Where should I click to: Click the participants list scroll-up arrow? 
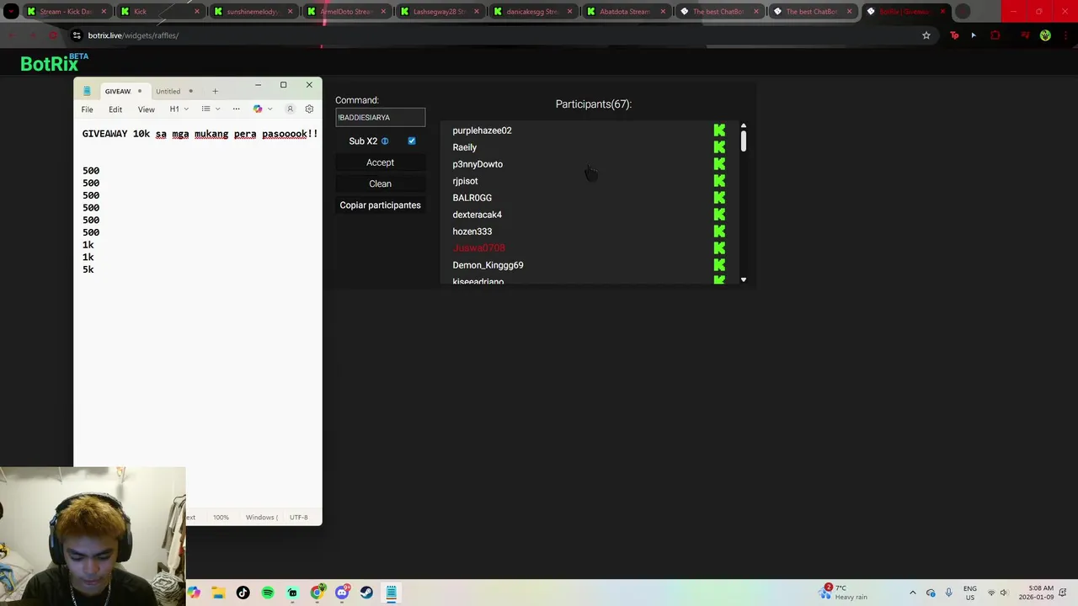(x=744, y=126)
